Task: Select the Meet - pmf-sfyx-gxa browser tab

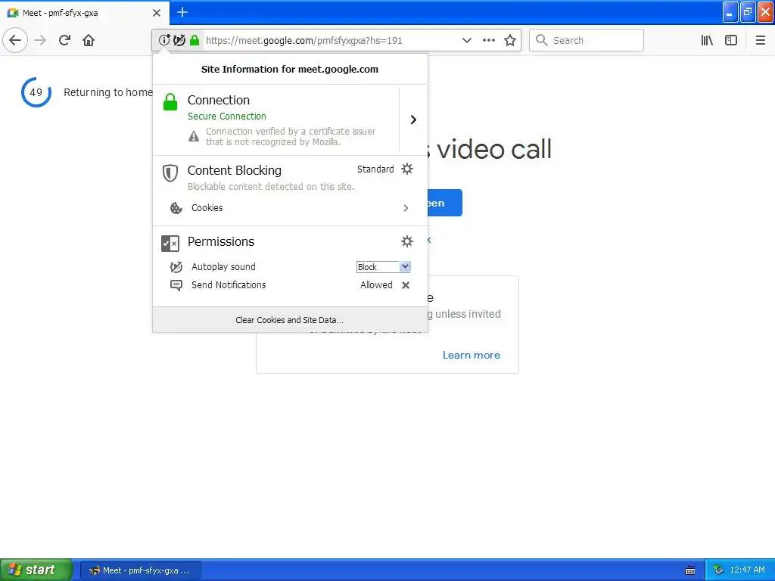Action: 84,13
